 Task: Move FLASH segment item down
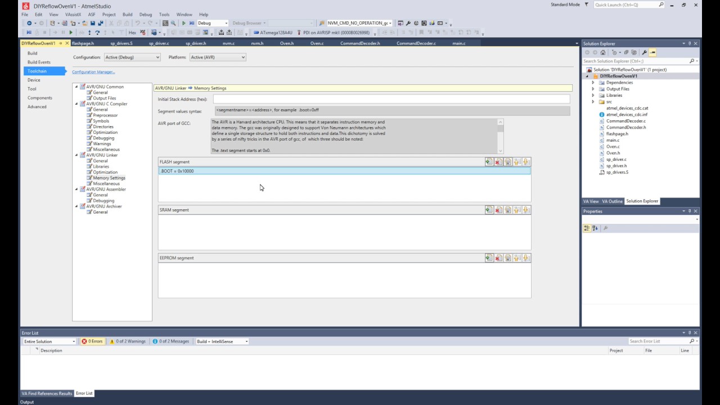[526, 162]
